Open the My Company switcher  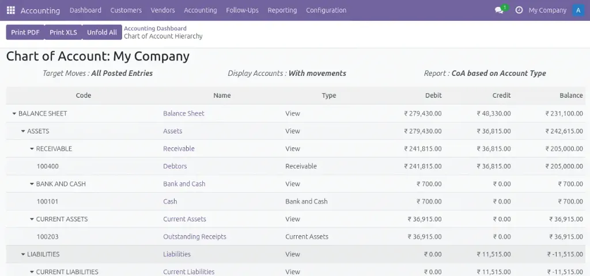coord(547,10)
